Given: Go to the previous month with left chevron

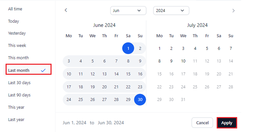Looking at the screenshot, I should pos(66,10).
